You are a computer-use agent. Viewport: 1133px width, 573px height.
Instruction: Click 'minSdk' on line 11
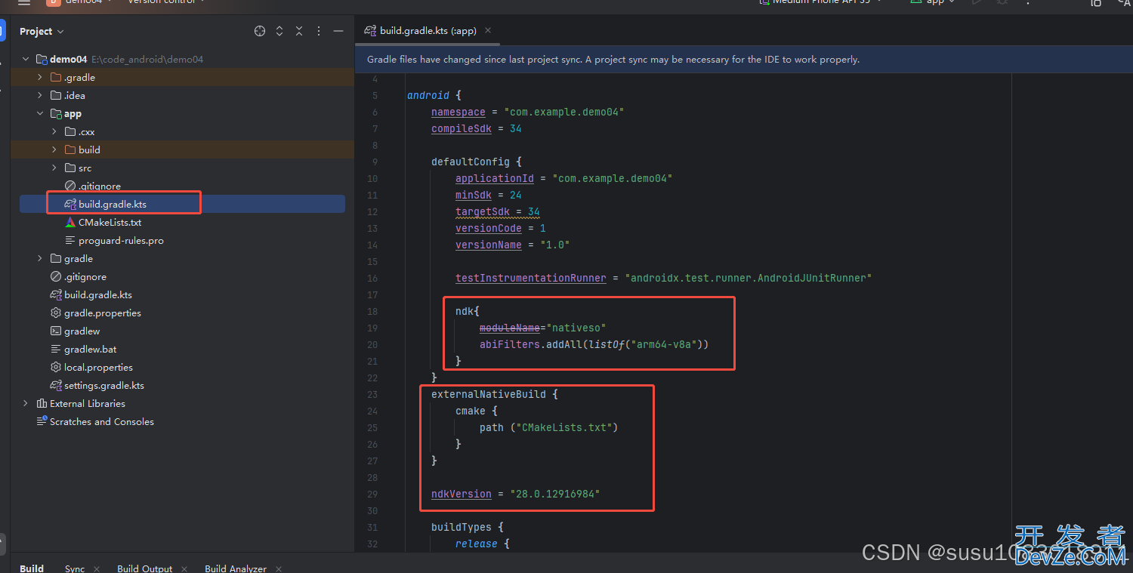pyautogui.click(x=474, y=196)
